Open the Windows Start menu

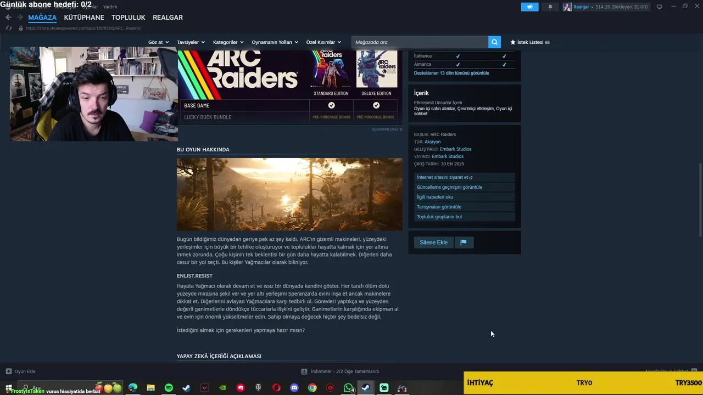tap(8, 388)
